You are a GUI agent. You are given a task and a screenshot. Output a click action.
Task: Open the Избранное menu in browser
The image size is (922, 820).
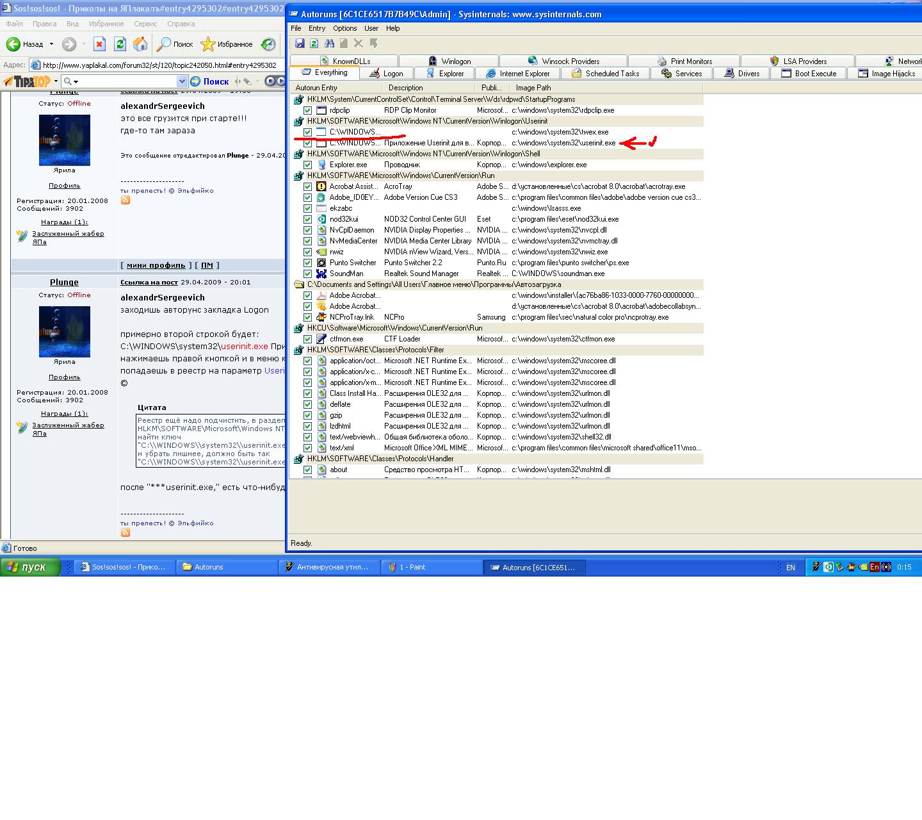tap(106, 24)
